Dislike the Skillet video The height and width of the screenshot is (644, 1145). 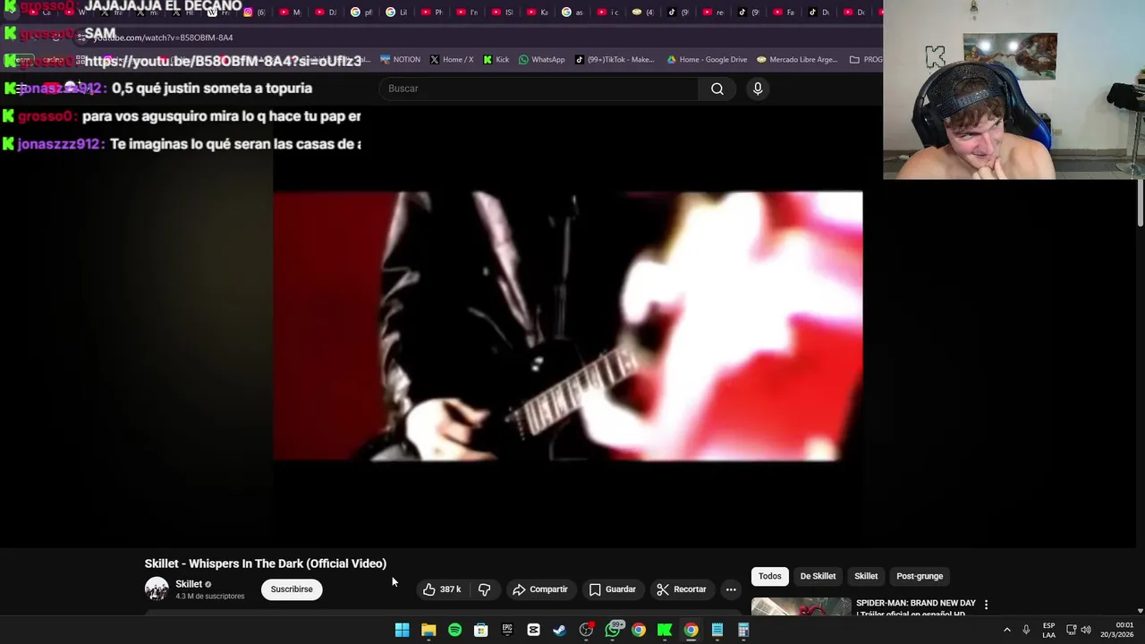(484, 589)
